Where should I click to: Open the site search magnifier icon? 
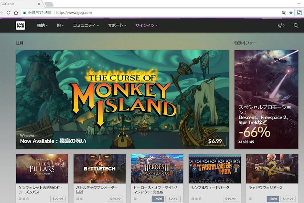[x=296, y=26]
